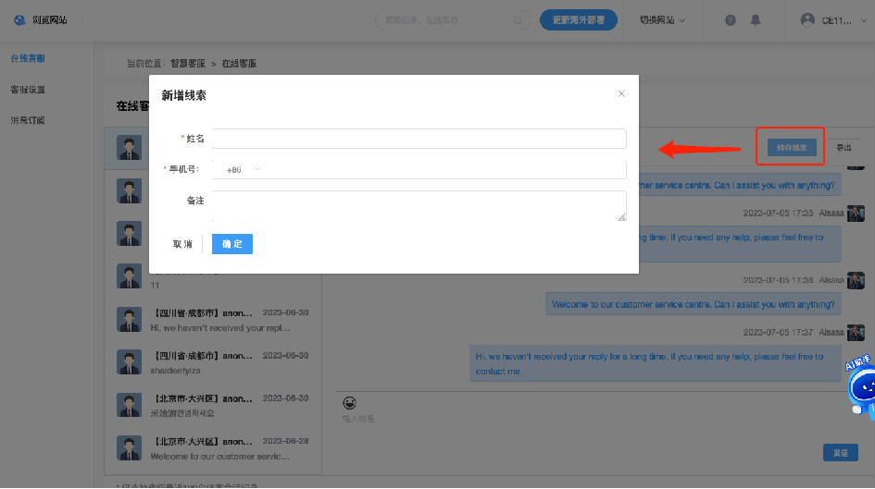The width and height of the screenshot is (875, 489).
Task: Click the 姓名 input field
Action: (x=419, y=139)
